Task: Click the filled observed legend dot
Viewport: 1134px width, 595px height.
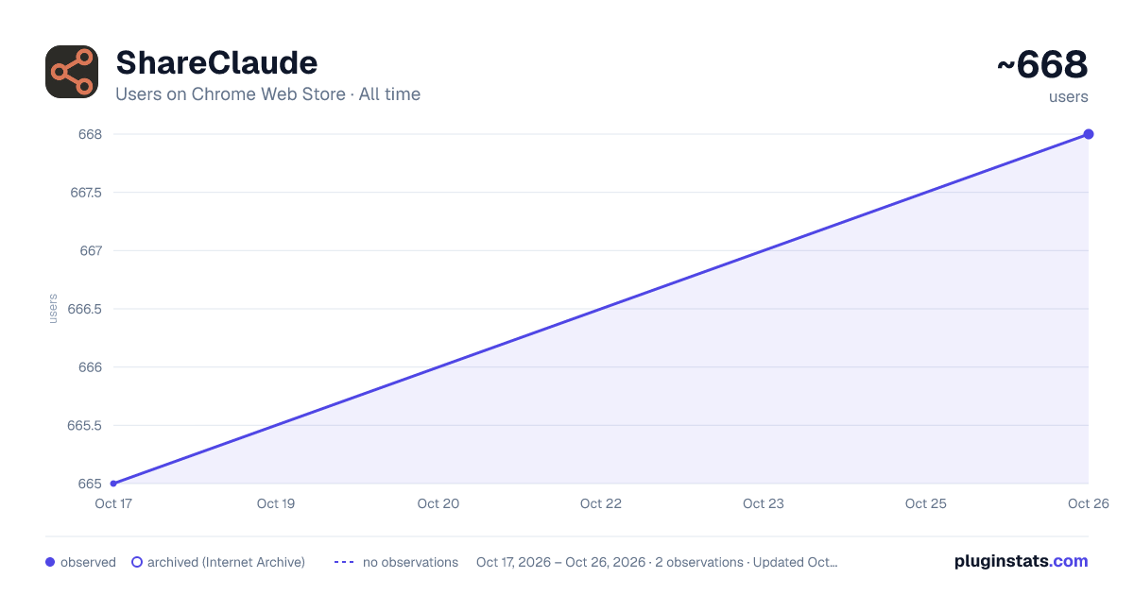Action: pyautogui.click(x=50, y=562)
